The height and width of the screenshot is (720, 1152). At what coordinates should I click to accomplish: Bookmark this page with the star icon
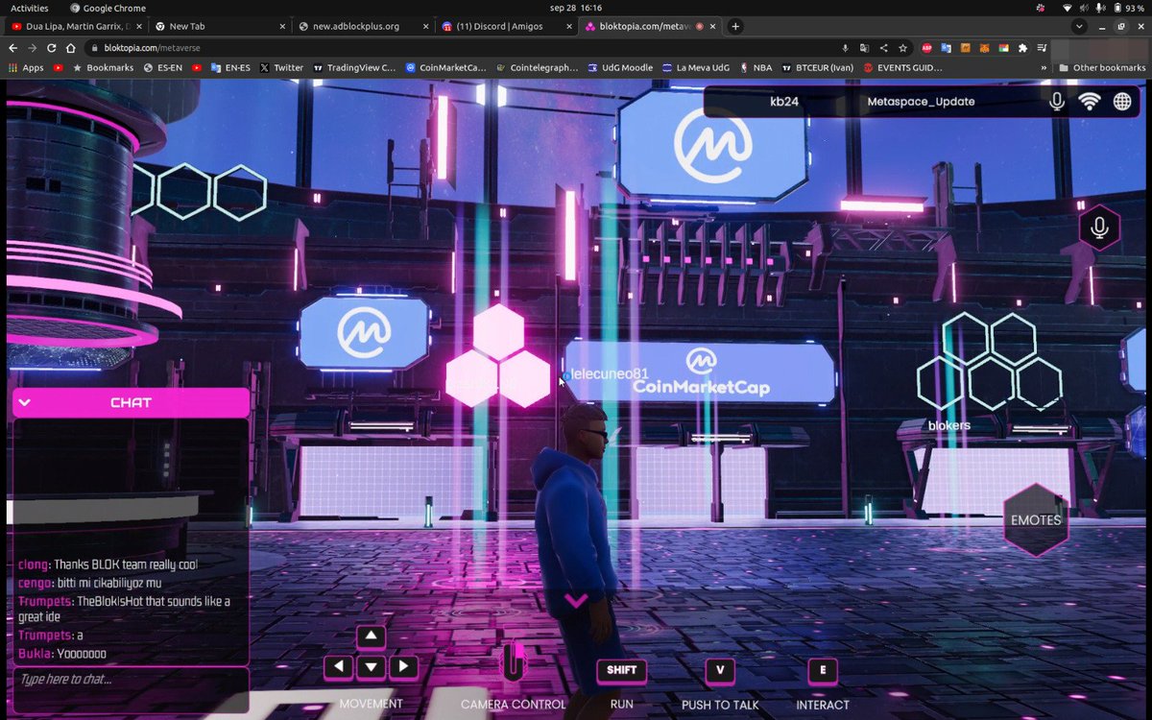[x=902, y=47]
